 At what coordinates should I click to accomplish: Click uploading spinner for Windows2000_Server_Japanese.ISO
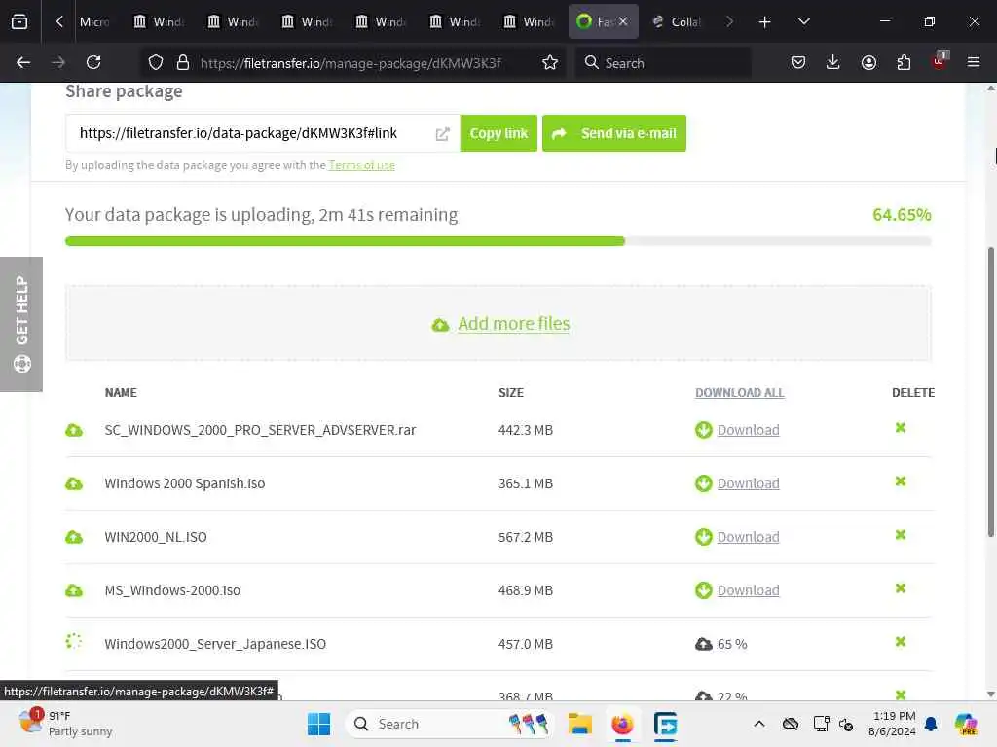(x=74, y=642)
